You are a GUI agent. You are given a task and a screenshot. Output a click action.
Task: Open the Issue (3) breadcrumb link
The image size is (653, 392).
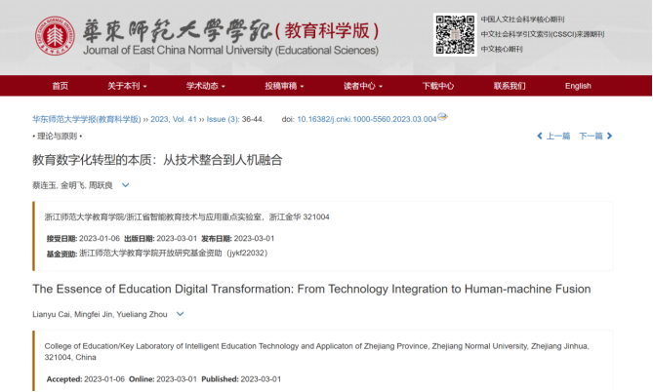click(x=224, y=119)
